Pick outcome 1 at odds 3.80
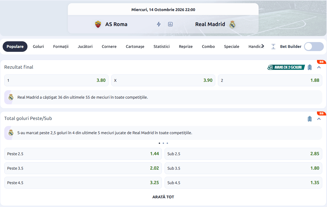The image size is (327, 207). pyautogui.click(x=56, y=80)
